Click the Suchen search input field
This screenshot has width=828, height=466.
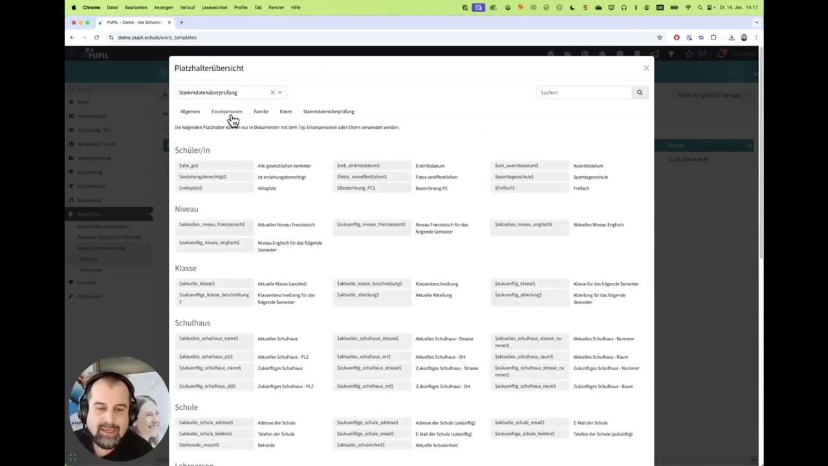coord(584,93)
